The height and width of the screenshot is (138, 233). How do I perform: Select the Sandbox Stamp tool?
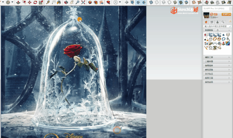[212, 3]
